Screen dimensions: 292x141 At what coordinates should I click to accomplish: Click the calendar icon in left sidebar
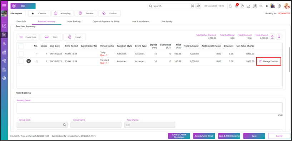[x=4, y=34]
